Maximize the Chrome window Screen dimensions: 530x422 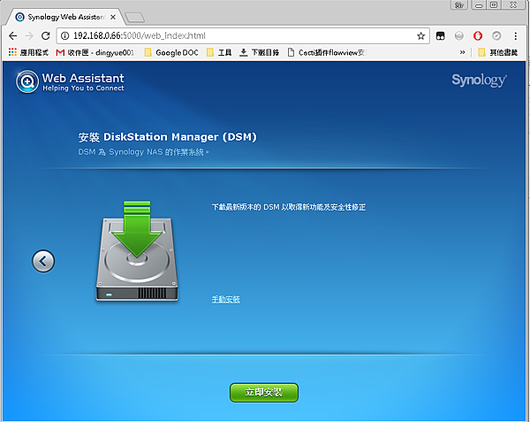coord(494,5)
